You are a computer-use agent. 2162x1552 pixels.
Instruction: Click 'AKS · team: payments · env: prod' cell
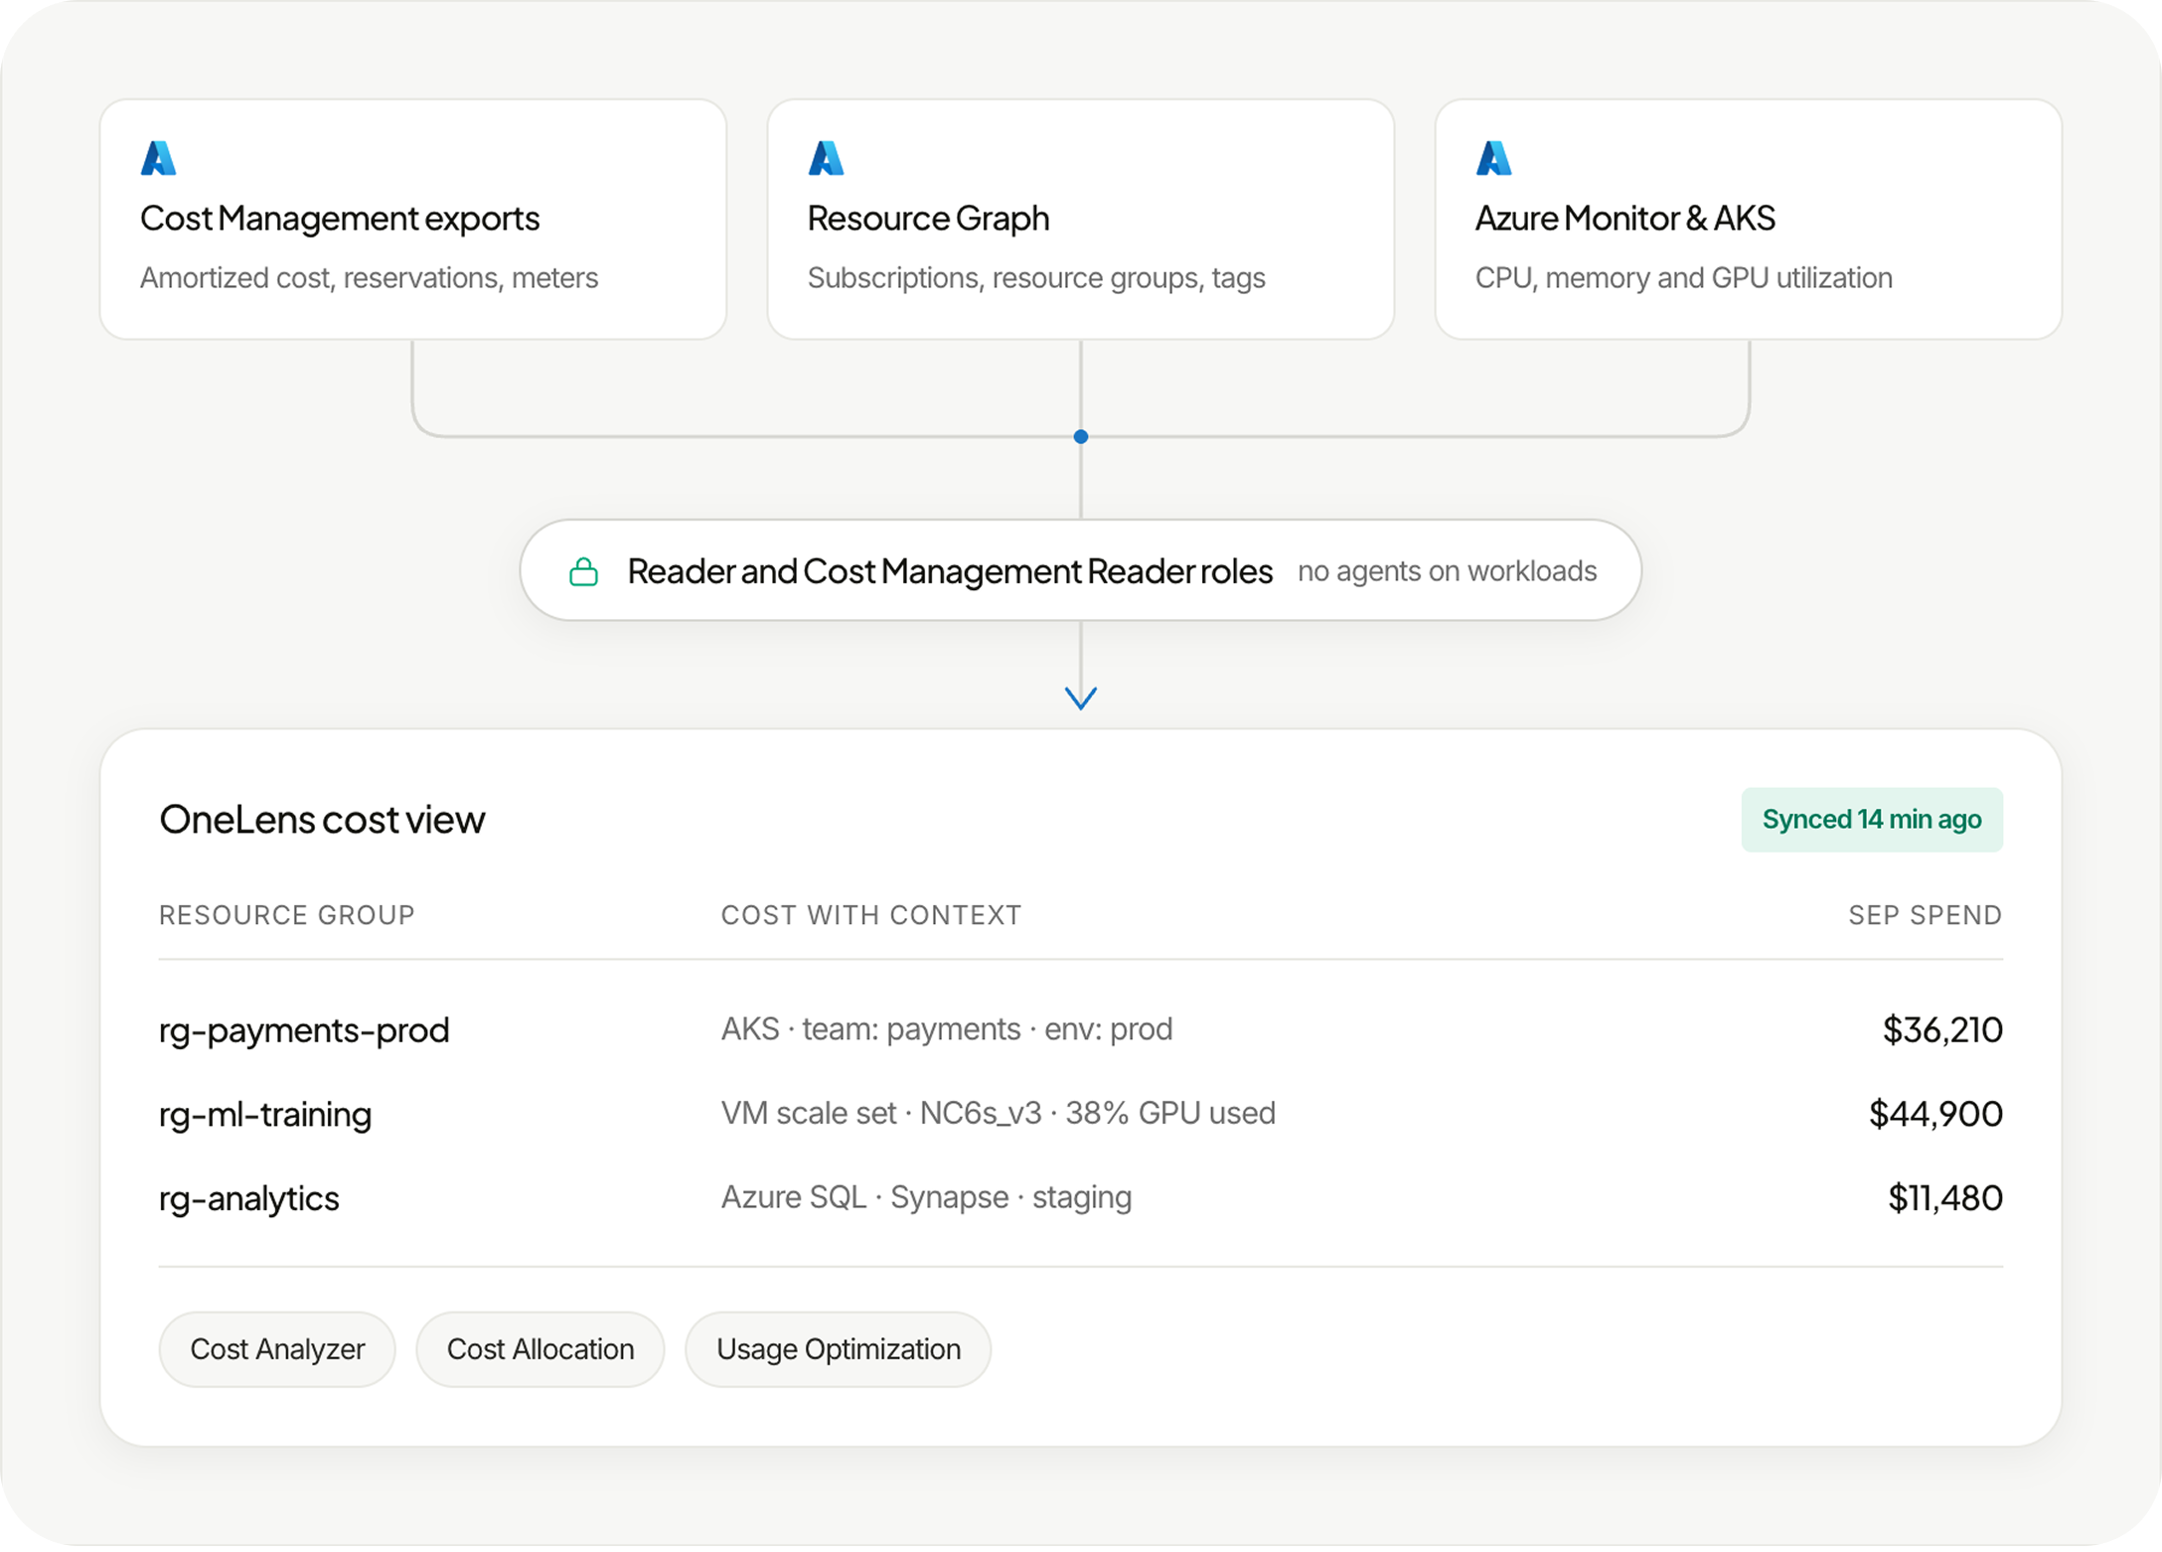point(947,1029)
